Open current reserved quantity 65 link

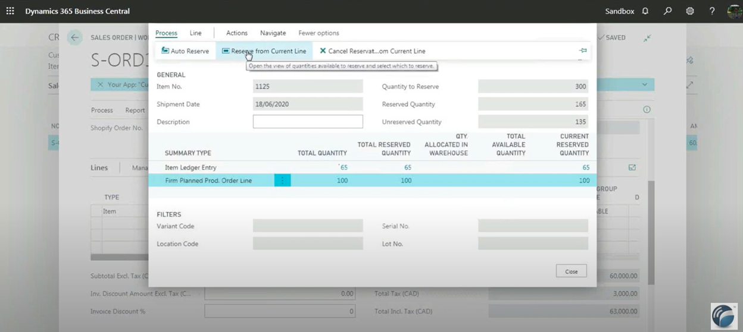(586, 167)
